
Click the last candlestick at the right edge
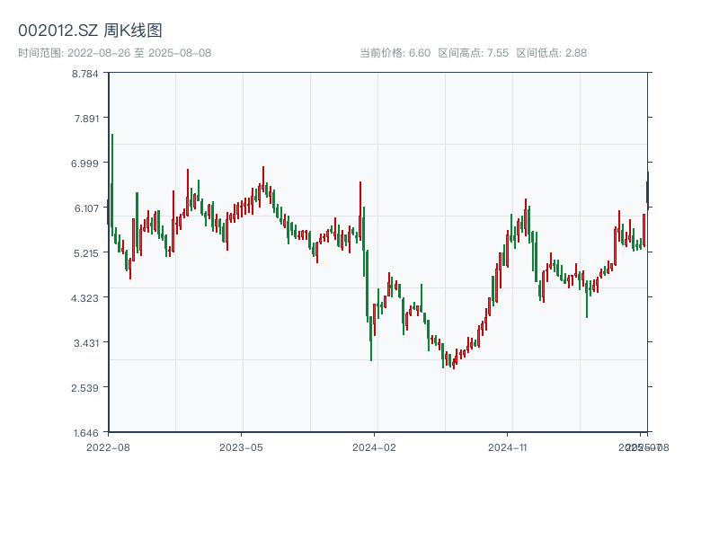click(647, 190)
